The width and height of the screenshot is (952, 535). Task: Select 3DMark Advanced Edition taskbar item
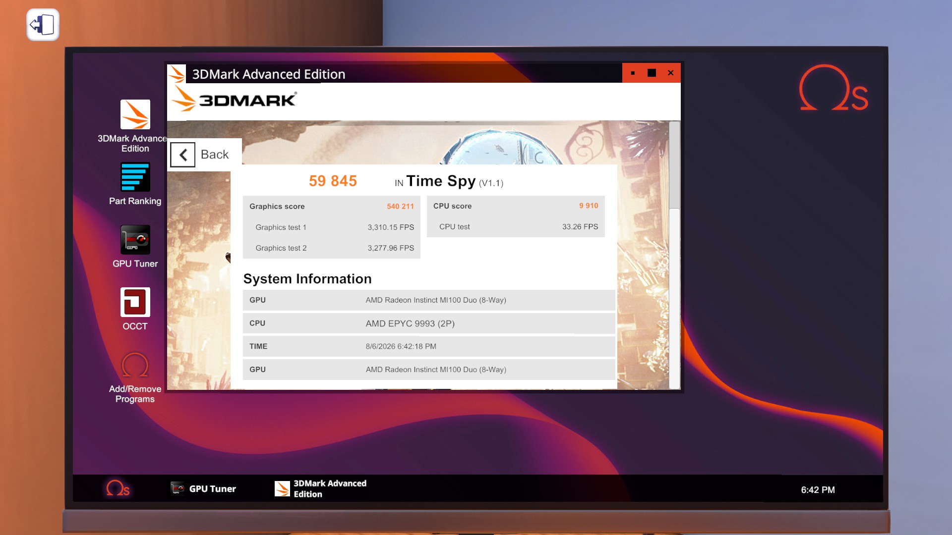(321, 488)
